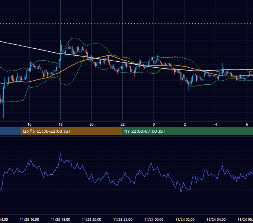Click the 11/23 16:00 date label
Viewport: 253px width, 223px height.
click(29, 219)
